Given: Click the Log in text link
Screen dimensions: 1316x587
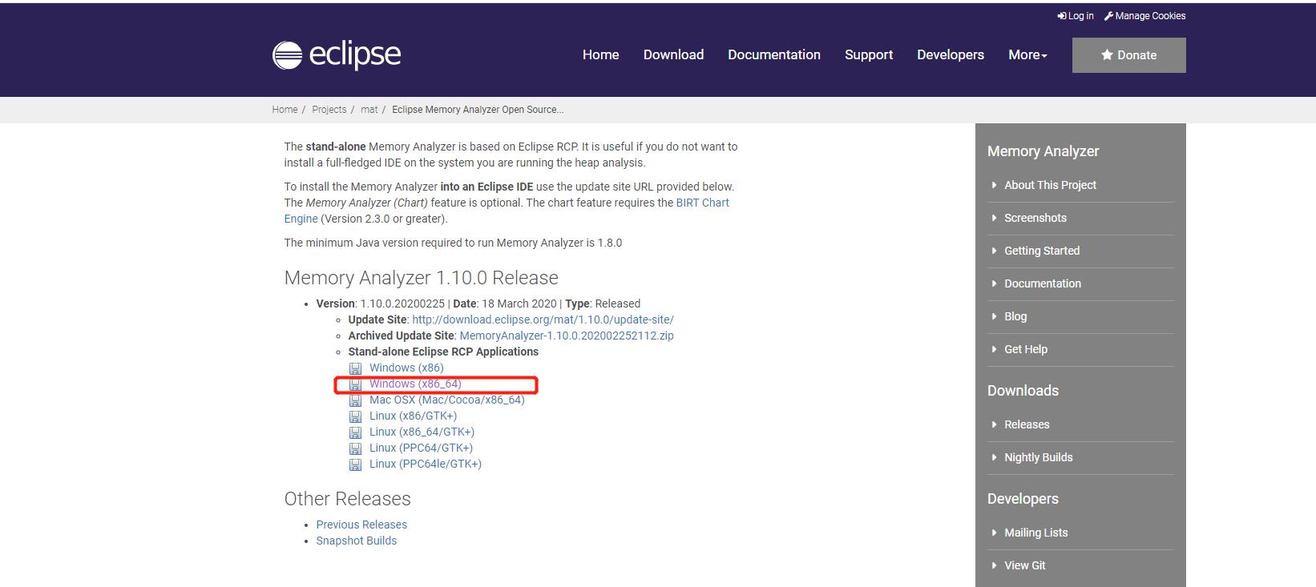Looking at the screenshot, I should [x=1080, y=16].
